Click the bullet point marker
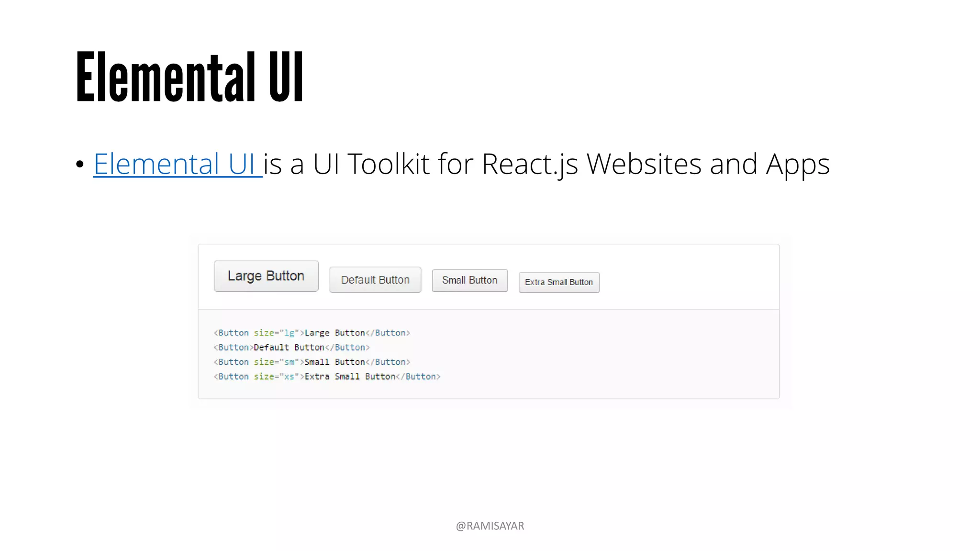The height and width of the screenshot is (551, 980). click(x=80, y=165)
